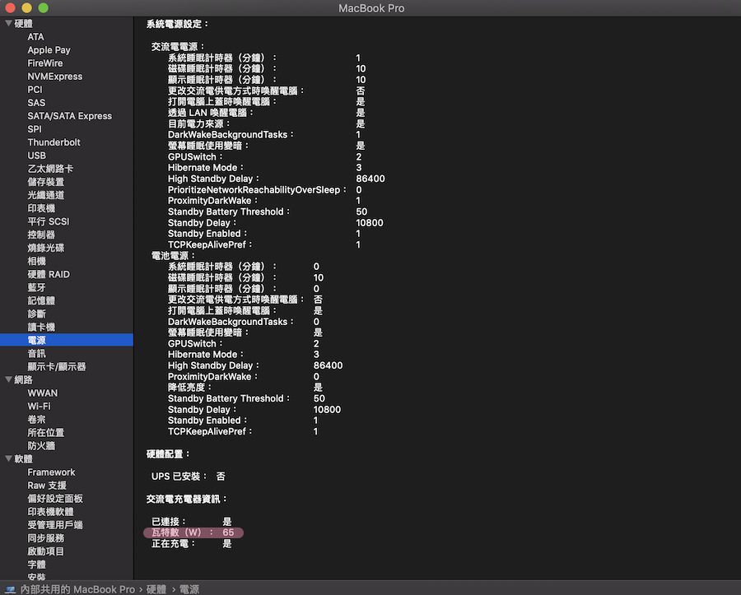Click the 電池電源 section heading
Screen dimensions: 741x595
[173, 256]
